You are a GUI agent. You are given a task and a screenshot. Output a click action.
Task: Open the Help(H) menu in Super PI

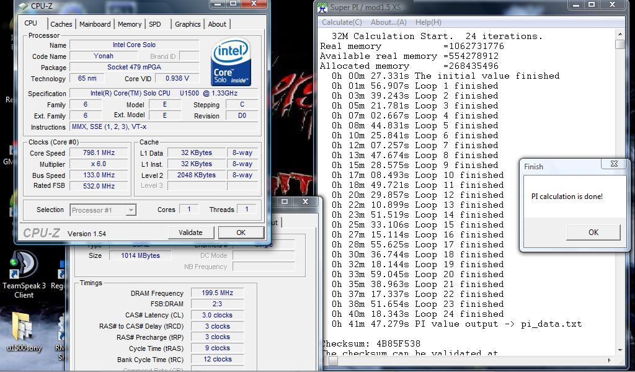(x=428, y=22)
